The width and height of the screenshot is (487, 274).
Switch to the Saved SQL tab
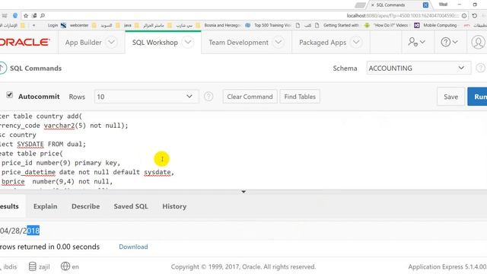[x=131, y=206]
